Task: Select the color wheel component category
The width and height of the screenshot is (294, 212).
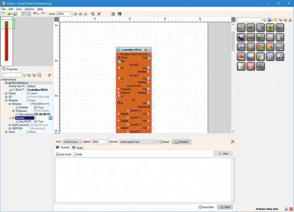Action: pyautogui.click(x=251, y=57)
